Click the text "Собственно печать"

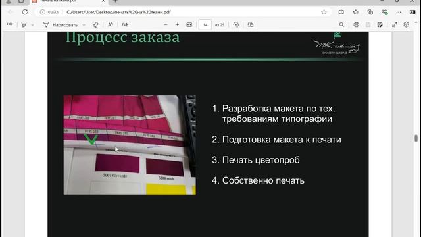[263, 180]
